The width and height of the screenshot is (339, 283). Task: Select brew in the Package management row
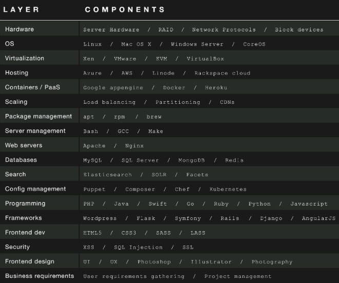point(154,117)
